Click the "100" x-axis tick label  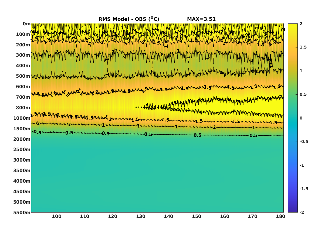pyautogui.click(x=57, y=216)
